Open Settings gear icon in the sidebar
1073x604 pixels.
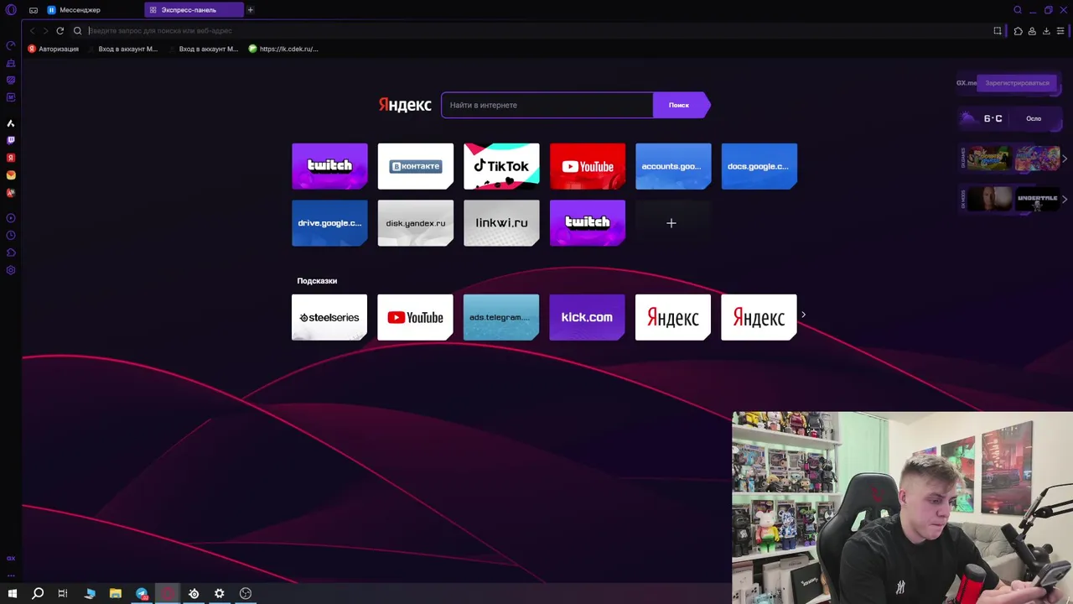[x=11, y=270]
